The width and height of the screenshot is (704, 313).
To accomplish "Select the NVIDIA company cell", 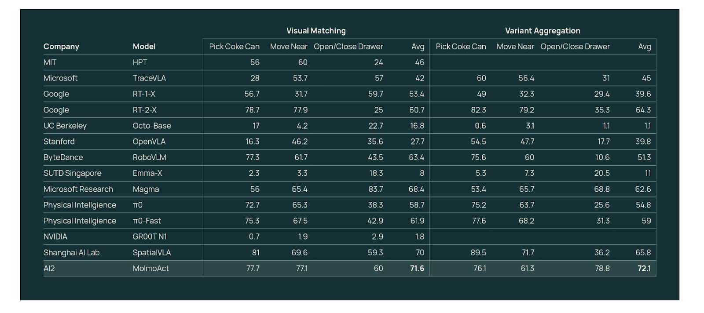I will pos(55,237).
